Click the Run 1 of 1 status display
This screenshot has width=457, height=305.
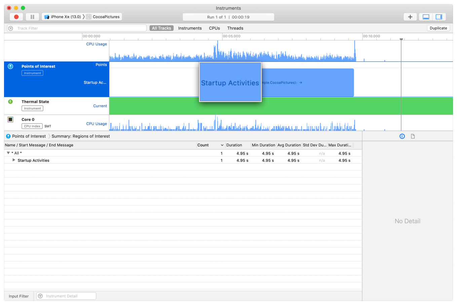tap(228, 17)
